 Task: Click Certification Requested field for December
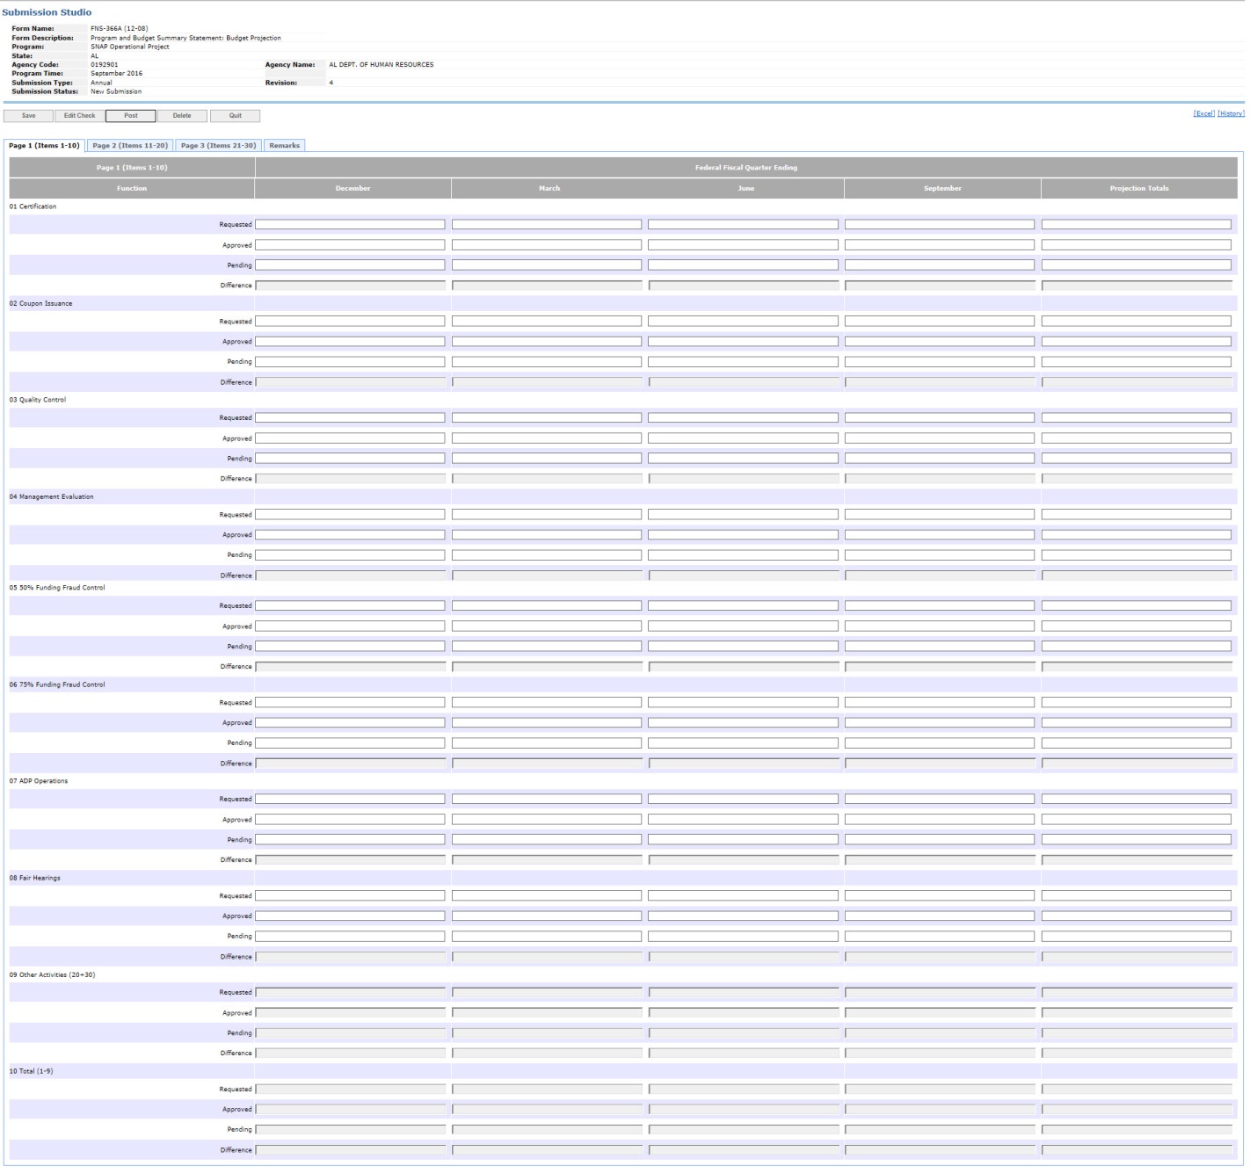coord(350,225)
